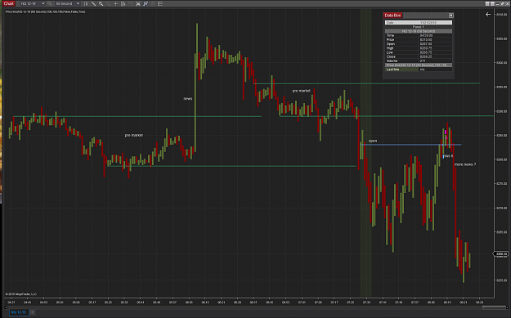This screenshot has width=511, height=318.
Task: Choose the crosshair cursor tool
Action: [116, 3]
